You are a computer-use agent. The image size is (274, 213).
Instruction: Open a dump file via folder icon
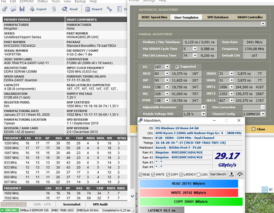pos(13,9)
